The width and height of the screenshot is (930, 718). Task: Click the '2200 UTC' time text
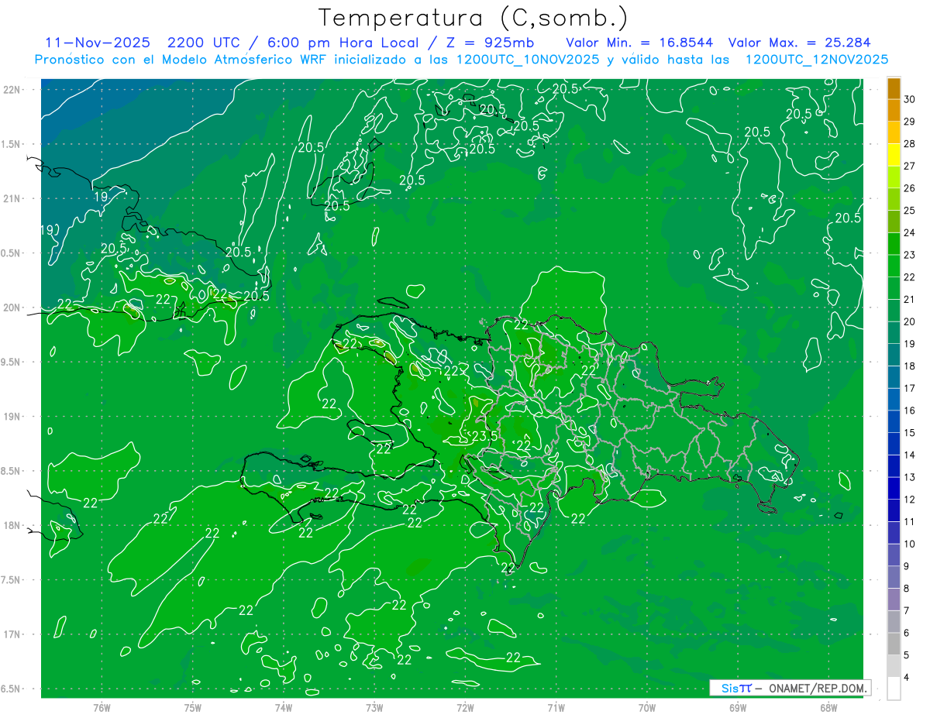[x=205, y=43]
